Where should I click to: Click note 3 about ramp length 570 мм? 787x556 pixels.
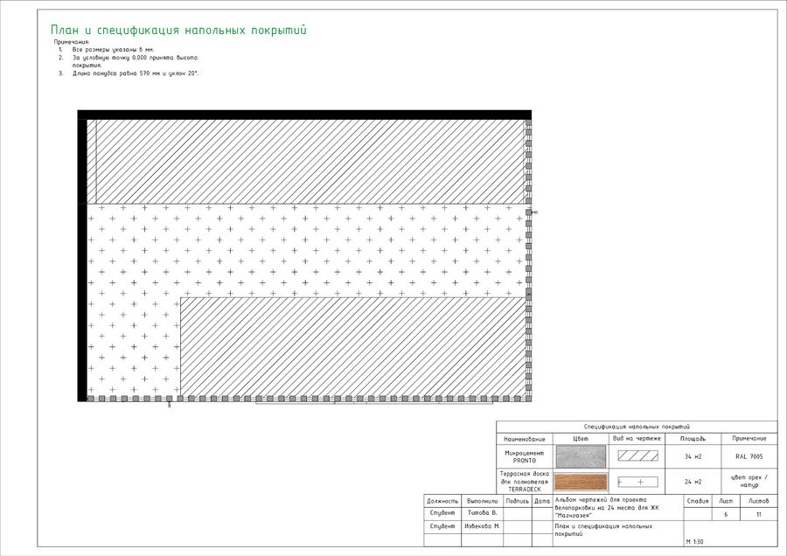click(x=136, y=73)
